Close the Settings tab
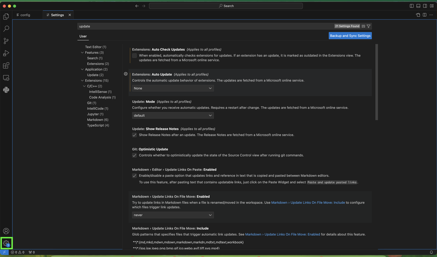Image resolution: width=437 pixels, height=257 pixels. point(70,15)
